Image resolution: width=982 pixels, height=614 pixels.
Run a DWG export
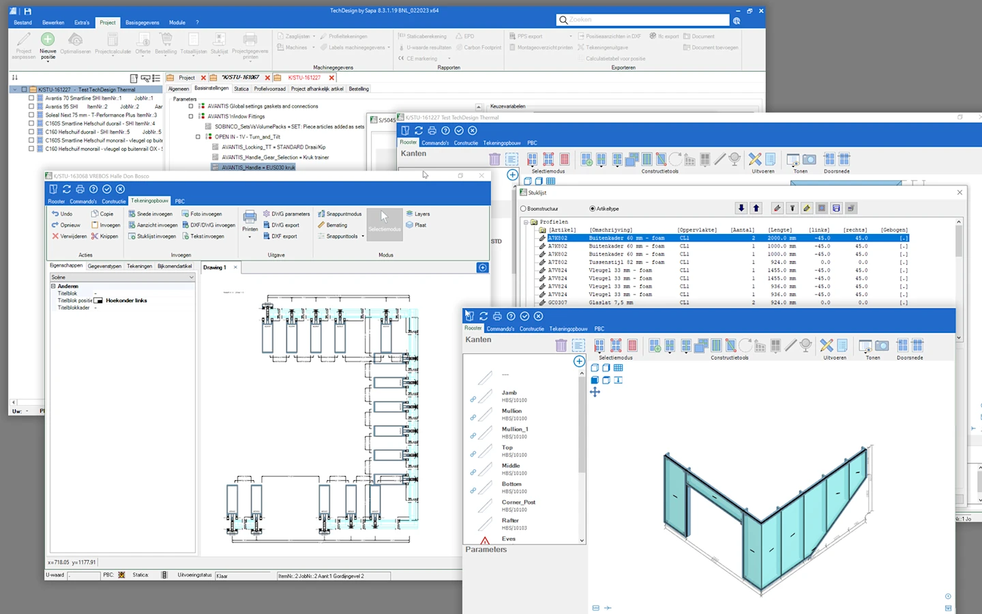(x=282, y=224)
